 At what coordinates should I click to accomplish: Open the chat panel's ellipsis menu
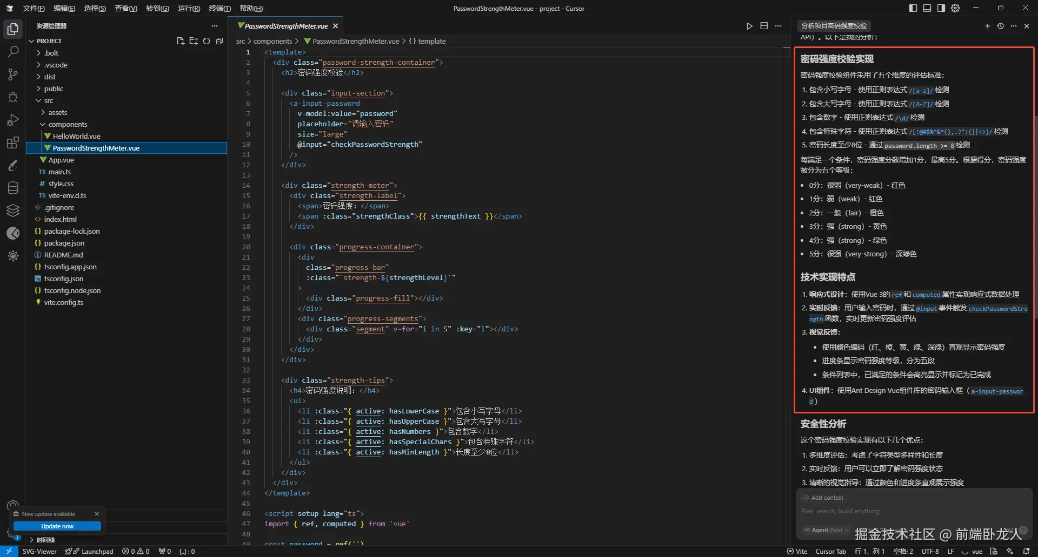pos(1014,26)
